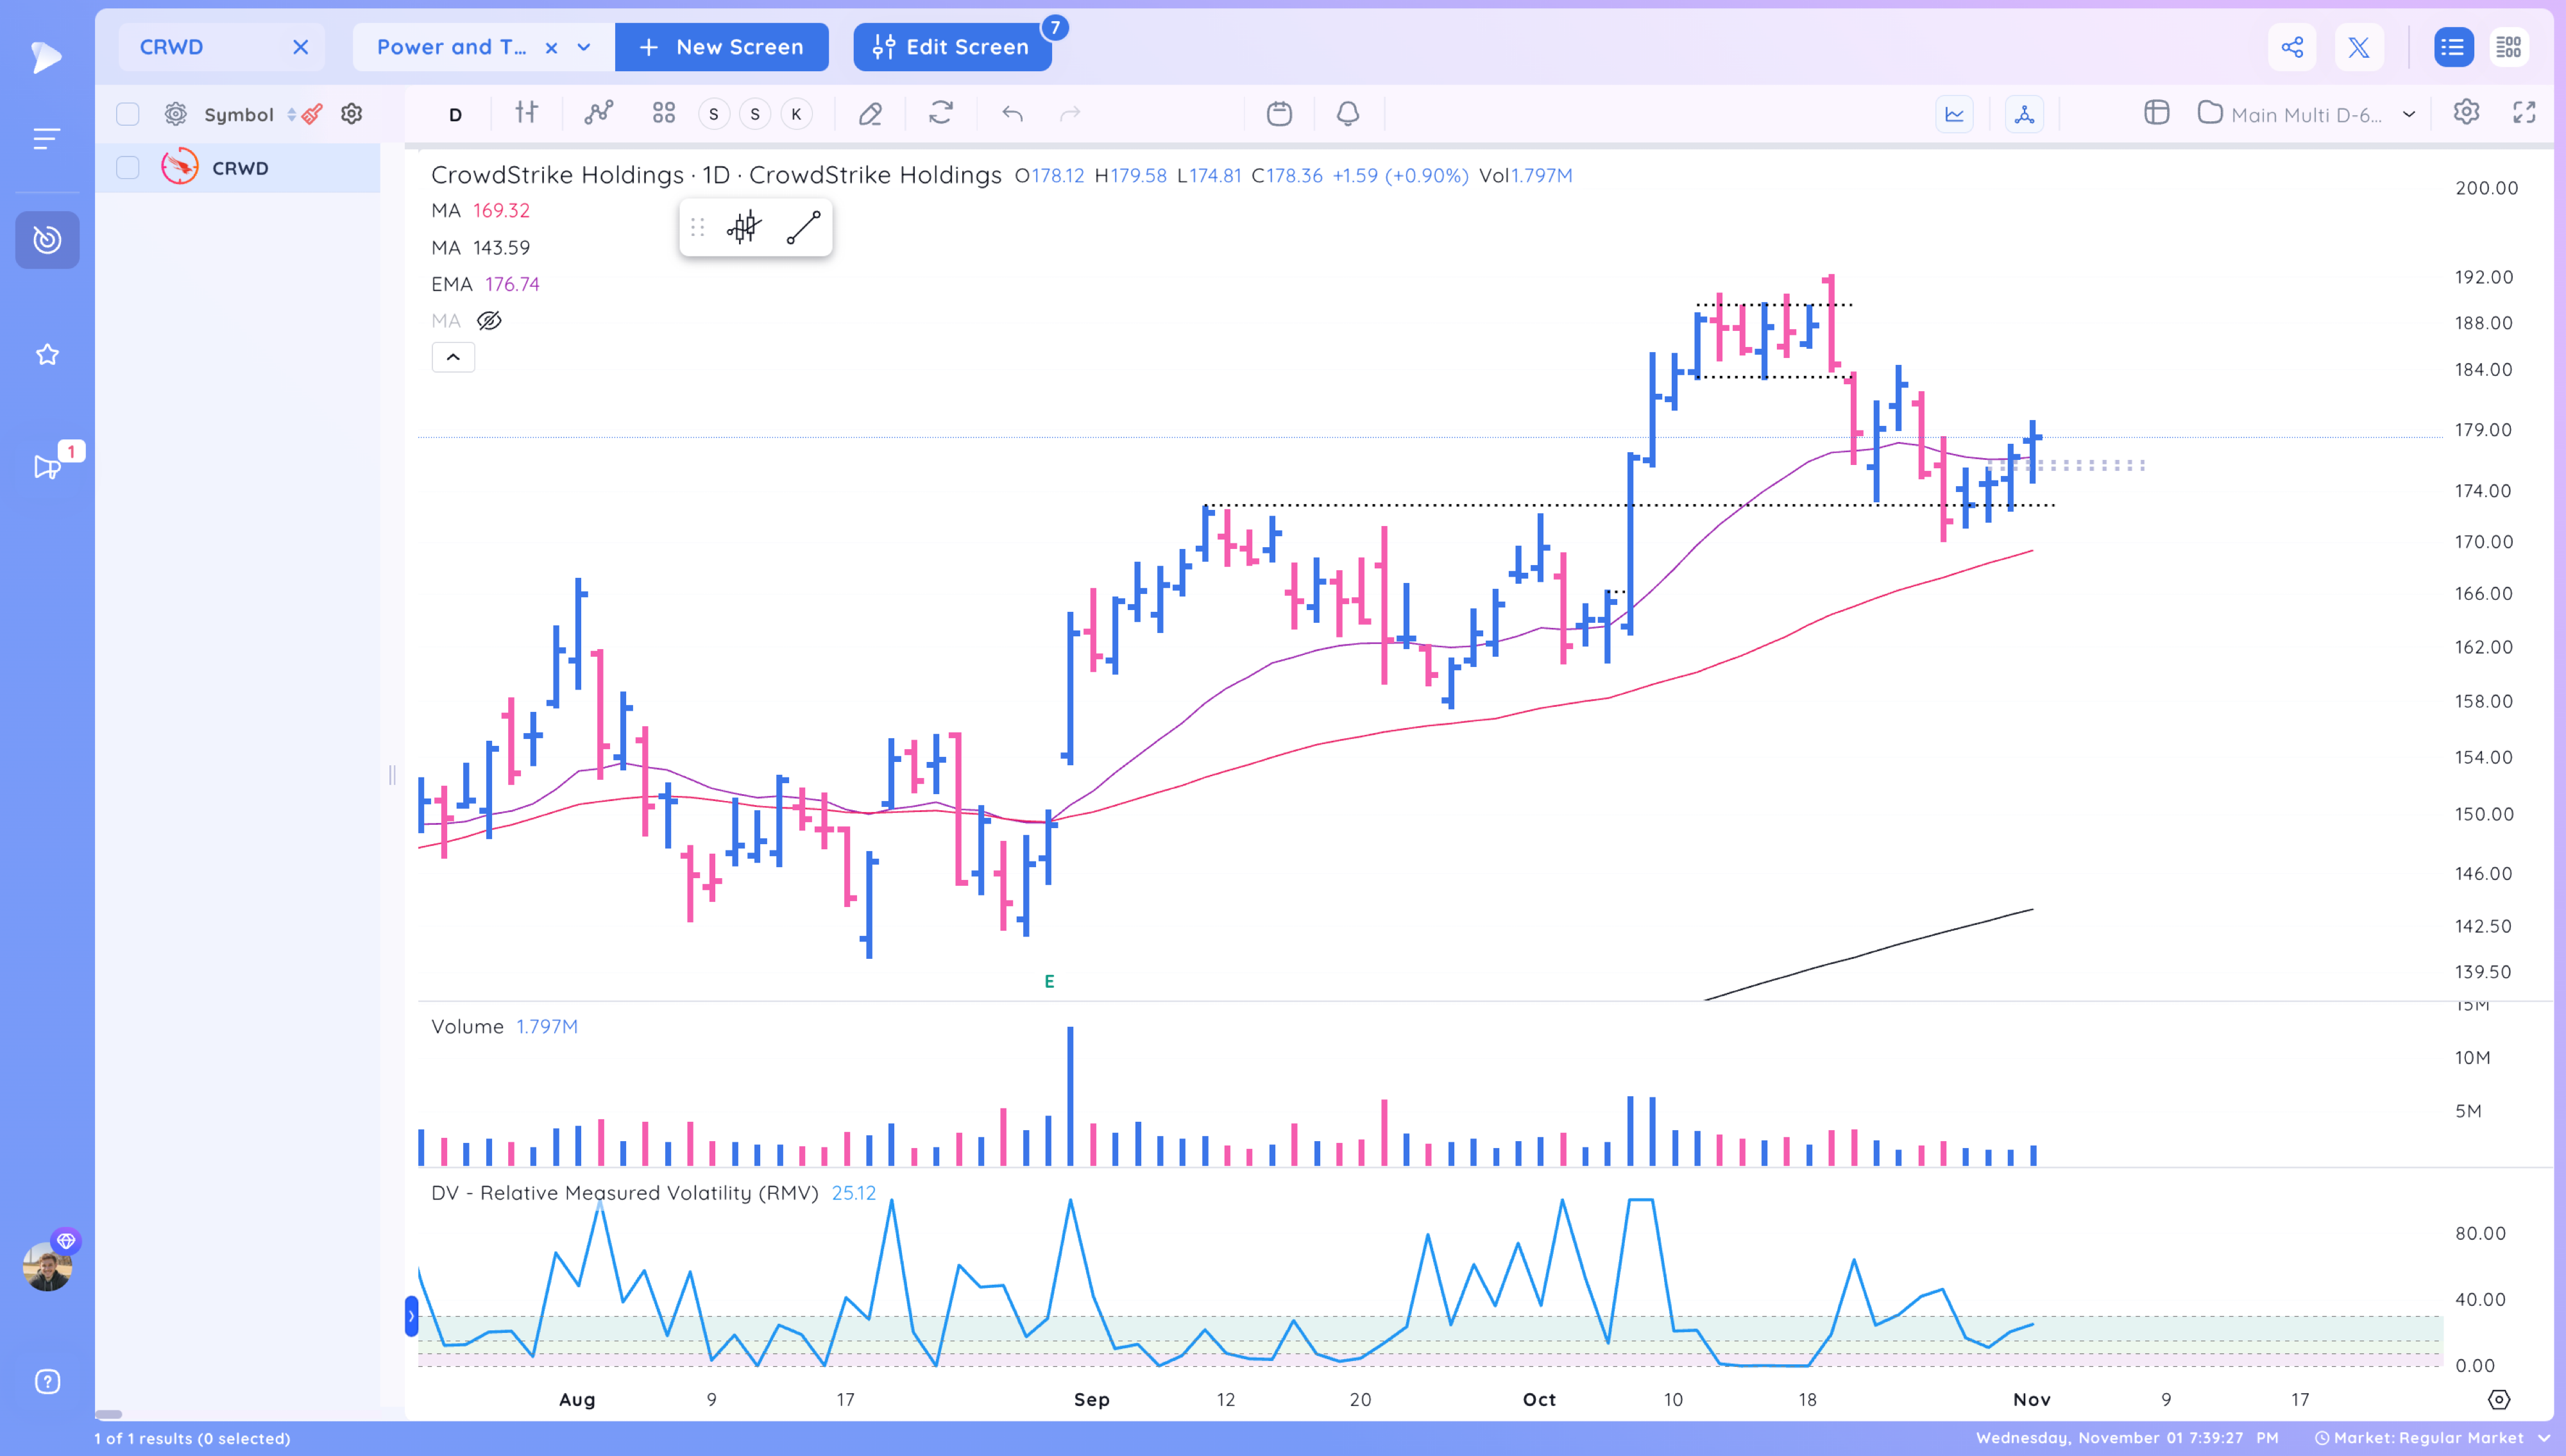This screenshot has height=1456, width=2566.
Task: Click the refresh arrows icon
Action: 940,113
